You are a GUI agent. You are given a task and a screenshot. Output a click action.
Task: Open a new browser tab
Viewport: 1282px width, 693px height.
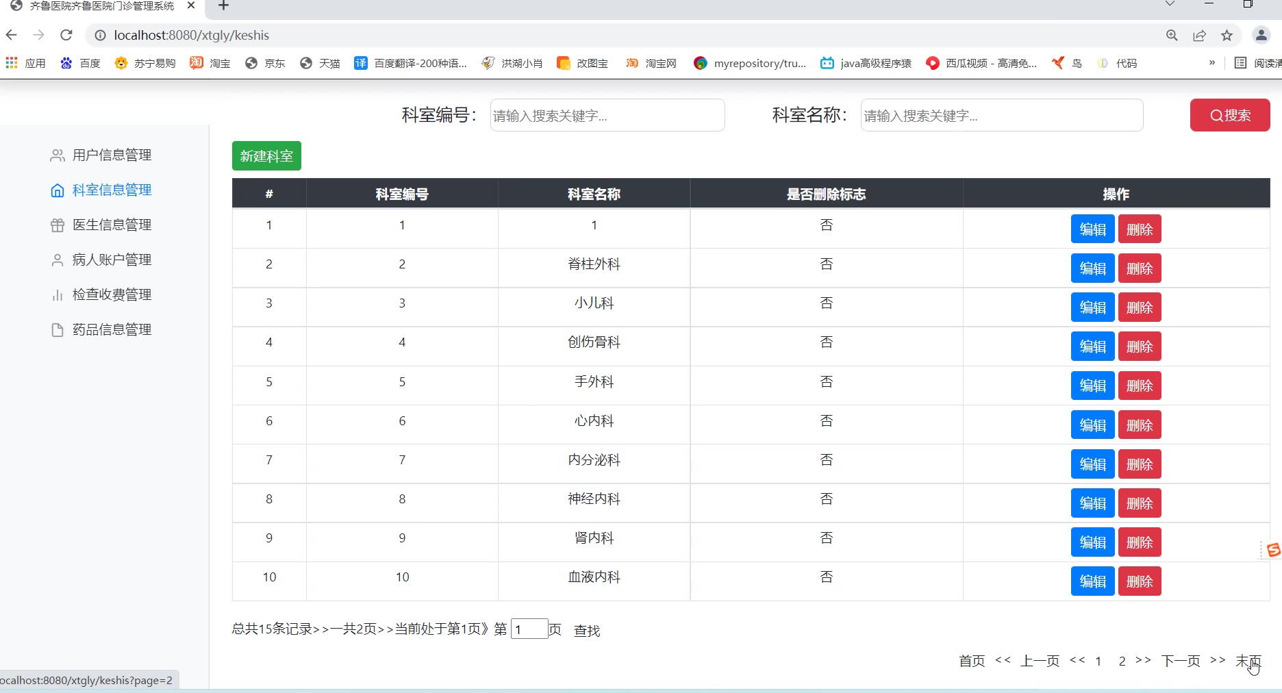click(223, 5)
